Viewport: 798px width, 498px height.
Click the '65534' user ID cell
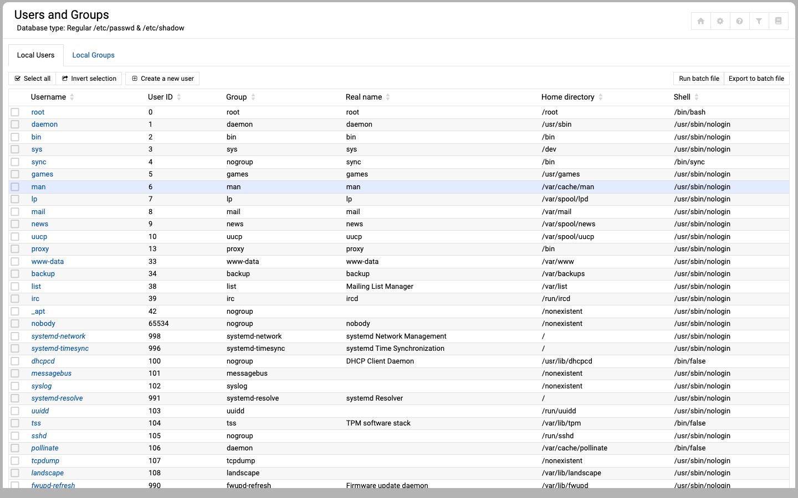click(158, 324)
